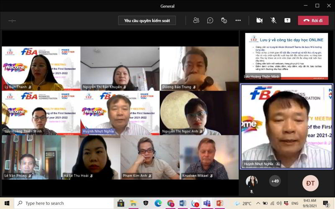Image resolution: width=335 pixels, height=209 pixels.
Task: Open the ENG language indicator menu
Action: tap(295, 204)
